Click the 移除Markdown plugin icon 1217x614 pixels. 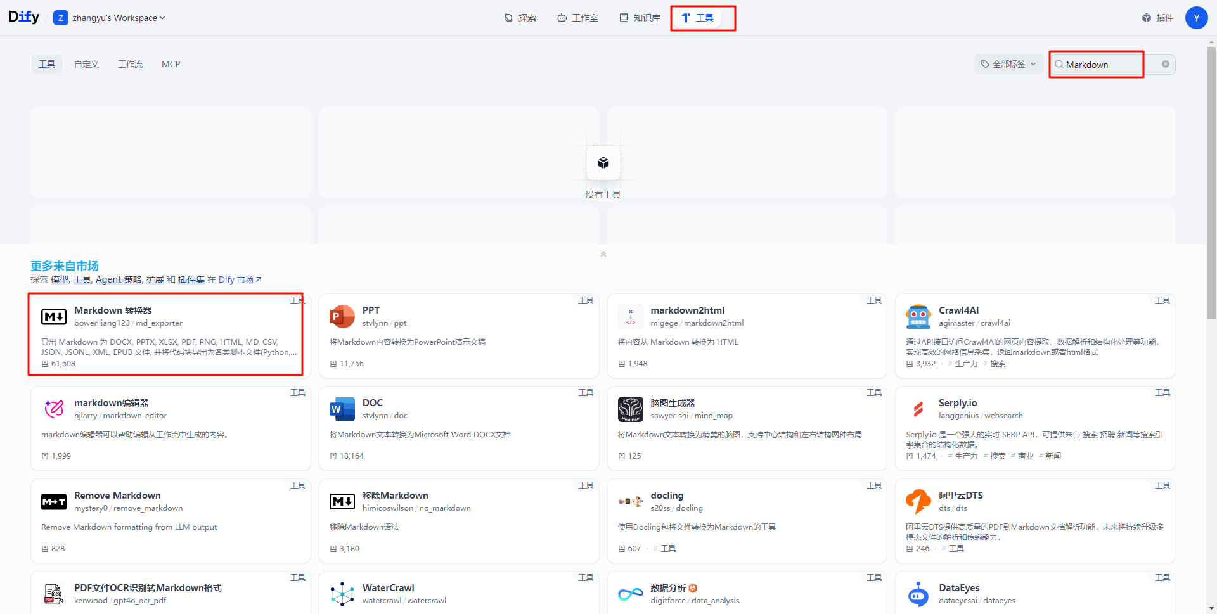[342, 501]
